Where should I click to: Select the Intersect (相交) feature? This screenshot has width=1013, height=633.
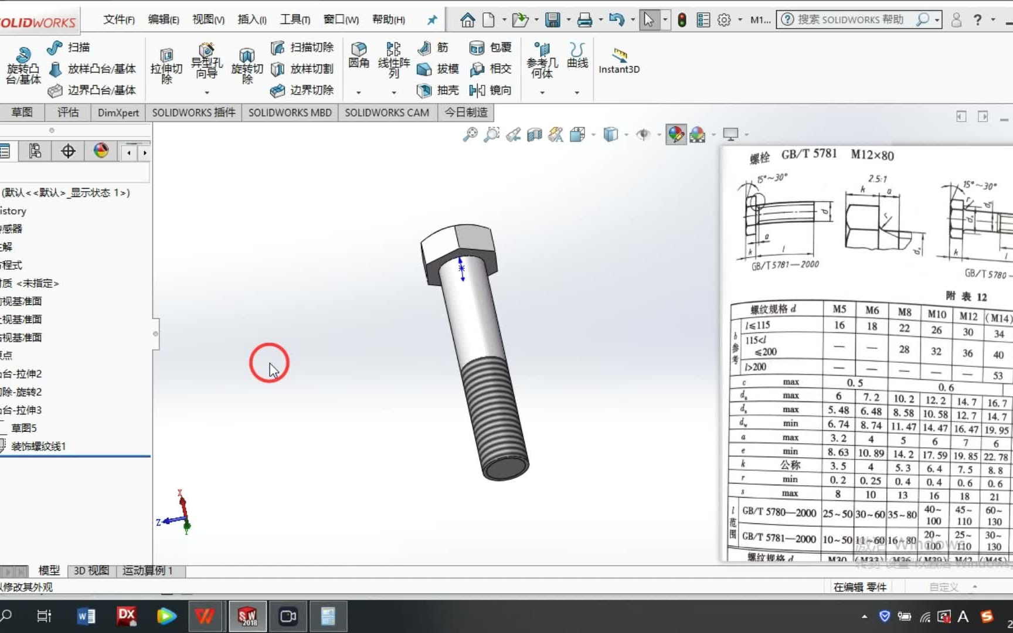point(491,69)
